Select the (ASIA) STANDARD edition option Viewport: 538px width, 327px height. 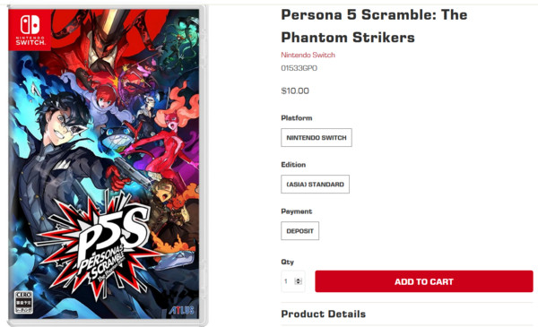(315, 184)
